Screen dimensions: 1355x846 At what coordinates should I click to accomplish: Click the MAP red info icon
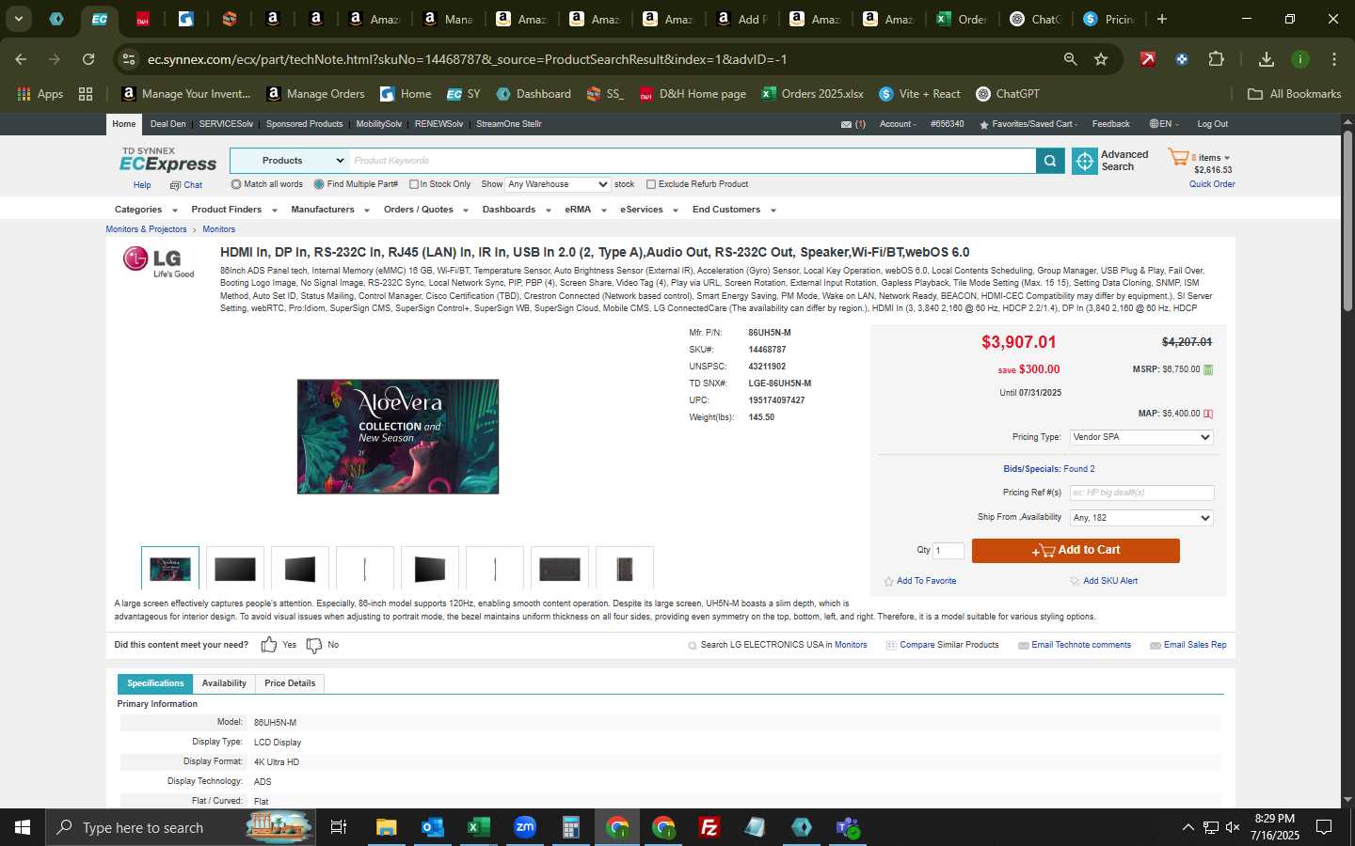(x=1208, y=414)
